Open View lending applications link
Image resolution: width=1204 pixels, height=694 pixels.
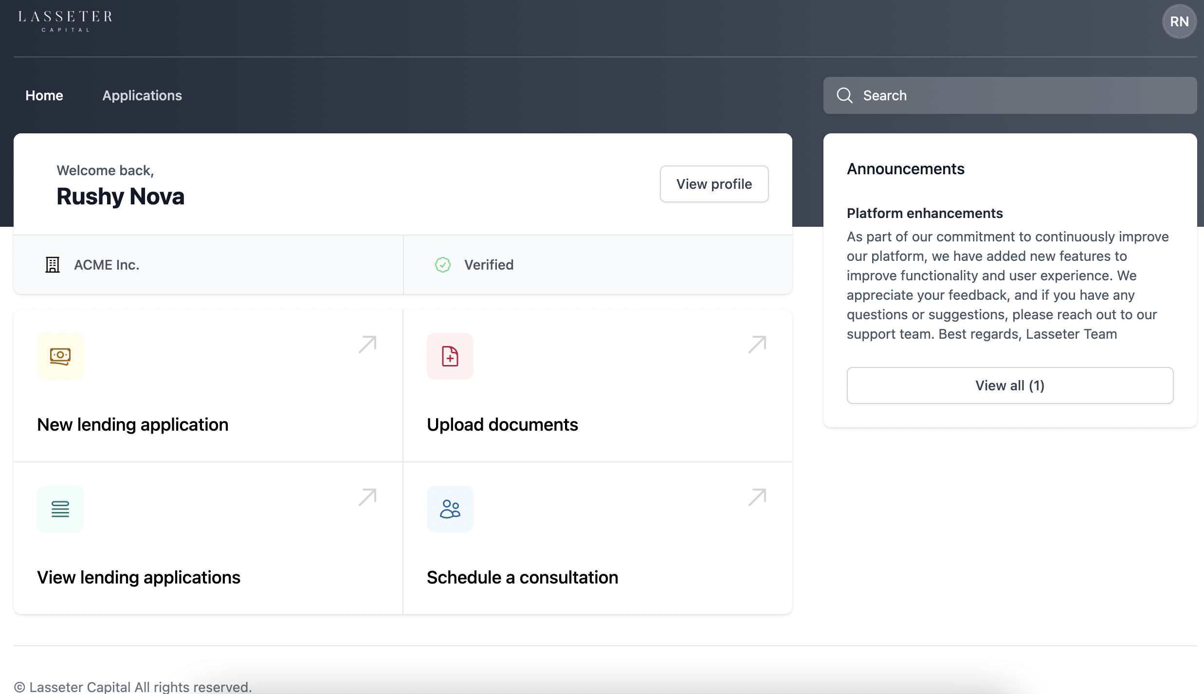click(x=139, y=578)
